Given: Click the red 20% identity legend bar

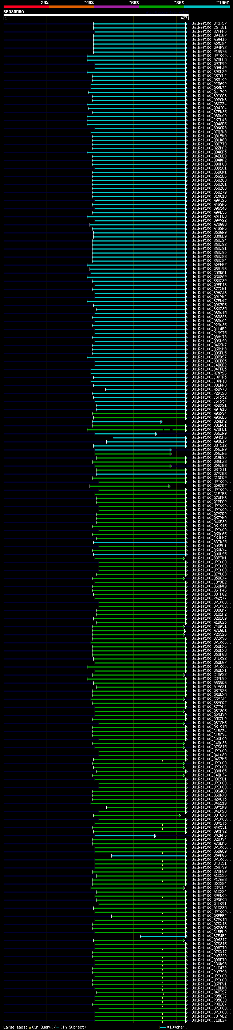Looking at the screenshot, I should [26, 7].
